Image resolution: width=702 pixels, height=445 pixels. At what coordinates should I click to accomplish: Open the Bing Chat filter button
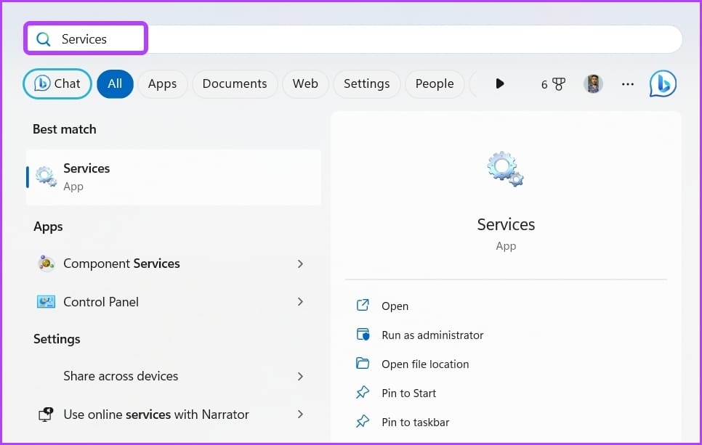(57, 83)
